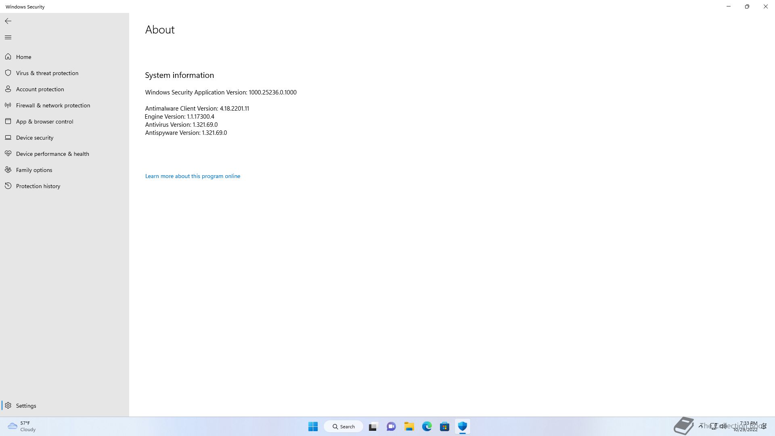
Task: Click the Device security laptop icon
Action: [8, 138]
